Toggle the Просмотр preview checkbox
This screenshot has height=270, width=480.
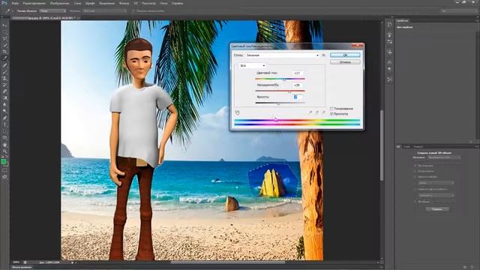point(331,113)
